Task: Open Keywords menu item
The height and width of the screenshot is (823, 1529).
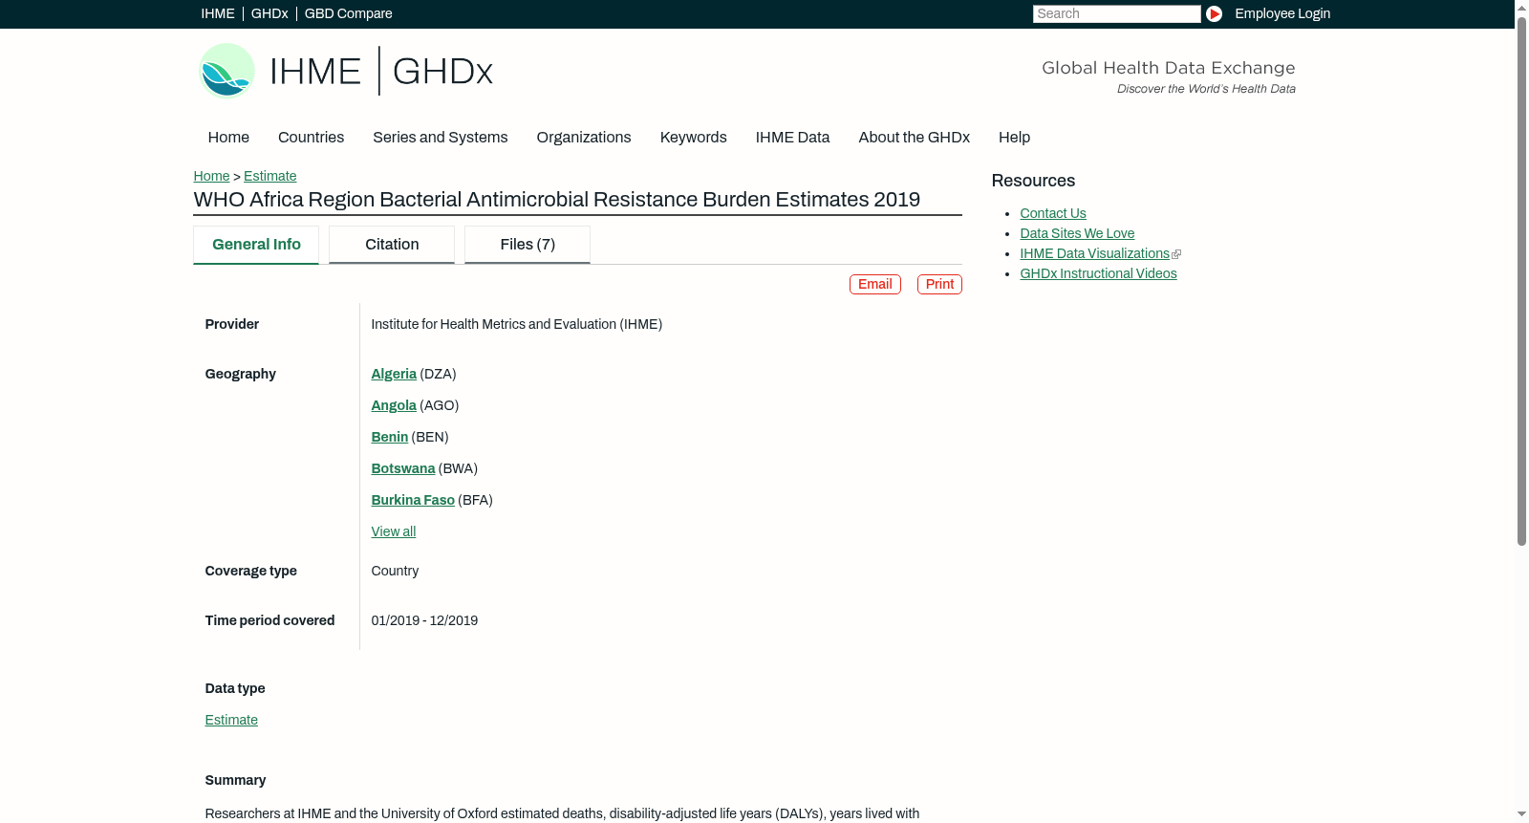Action: point(694,138)
